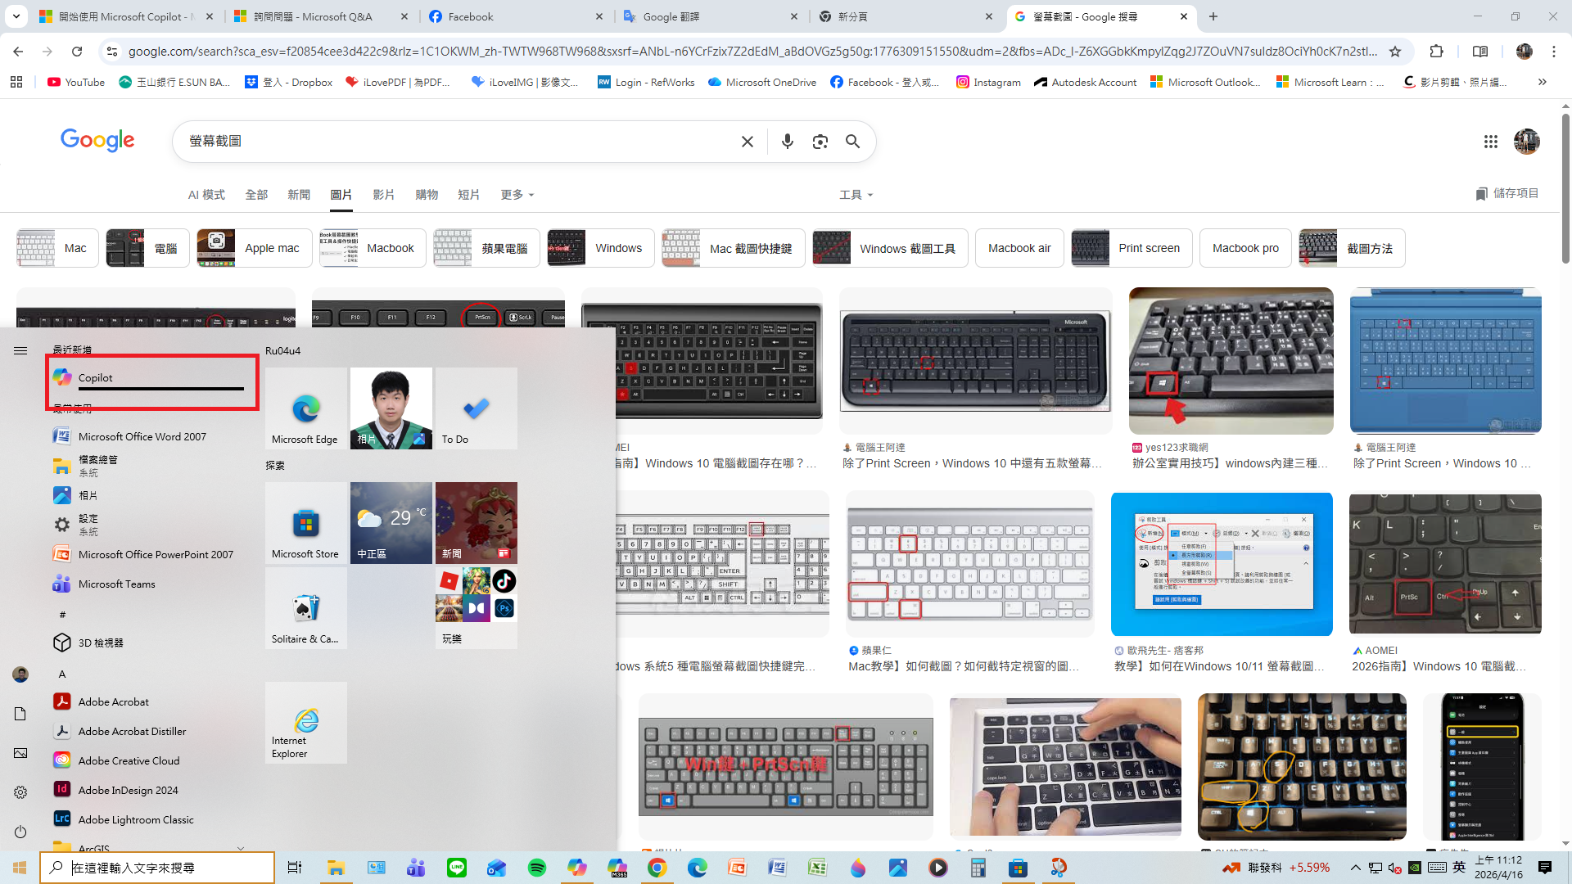Click the yes123求職網 keyboard image result
Image resolution: width=1572 pixels, height=884 pixels.
(x=1231, y=361)
